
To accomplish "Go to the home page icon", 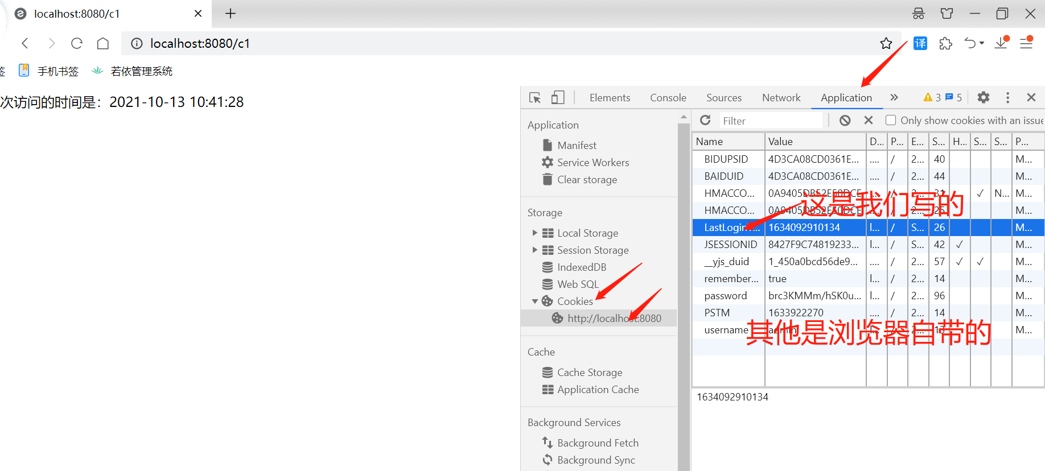I will [x=103, y=43].
